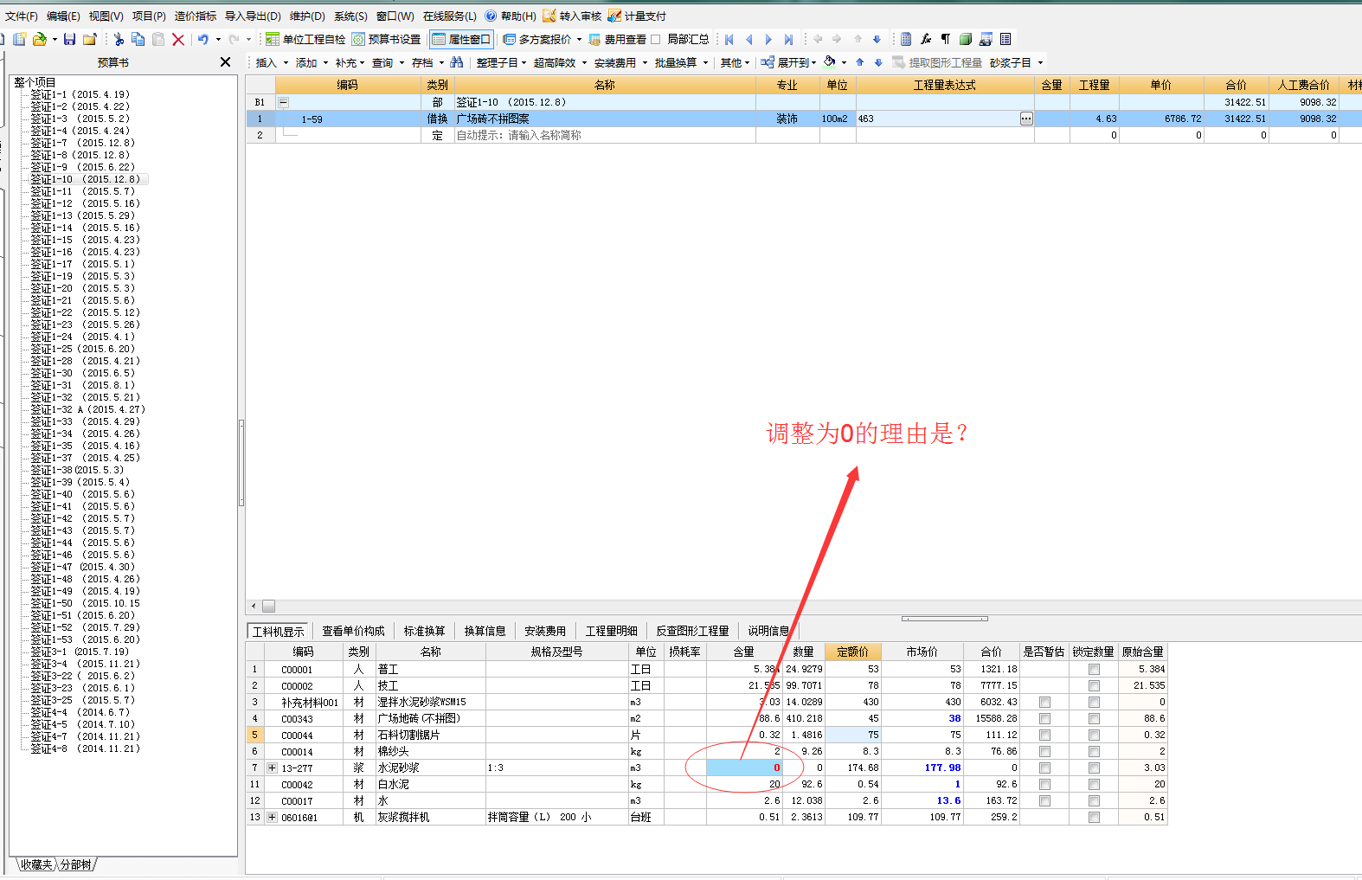
Task: Open the calculator icon
Action: (906, 39)
